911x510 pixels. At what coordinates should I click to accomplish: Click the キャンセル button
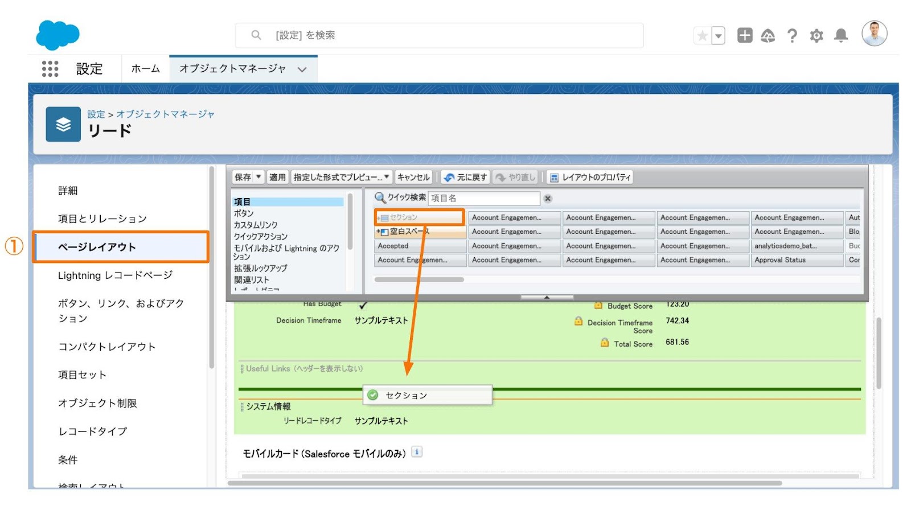click(x=413, y=177)
